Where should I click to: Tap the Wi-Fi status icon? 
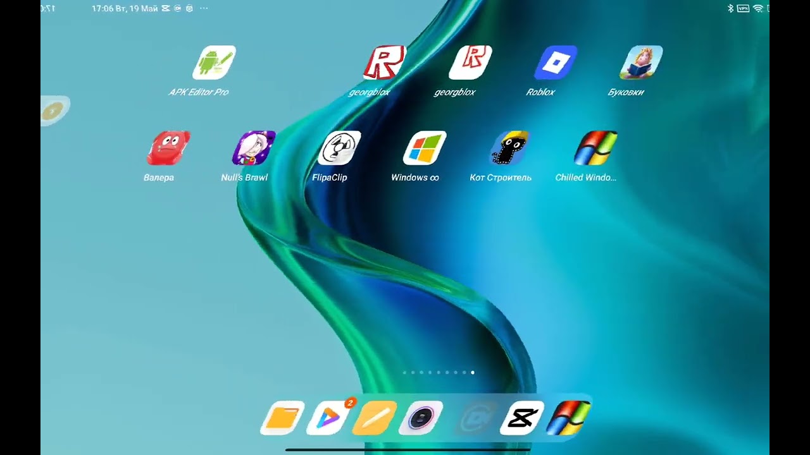[x=758, y=8]
